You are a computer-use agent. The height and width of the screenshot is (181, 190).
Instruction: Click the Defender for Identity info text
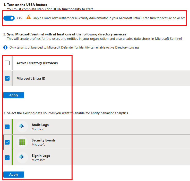click(x=74, y=47)
